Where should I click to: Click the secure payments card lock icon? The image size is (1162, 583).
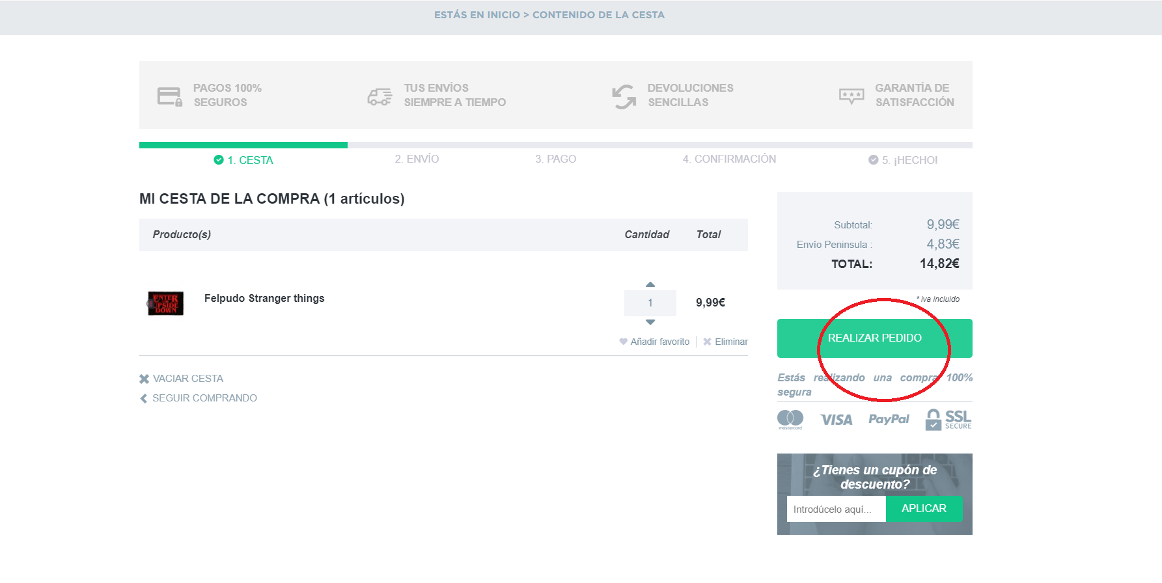pos(169,96)
